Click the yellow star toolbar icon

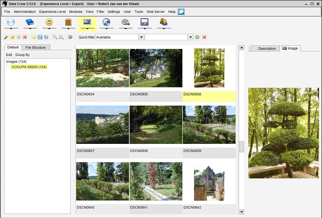pos(12,37)
